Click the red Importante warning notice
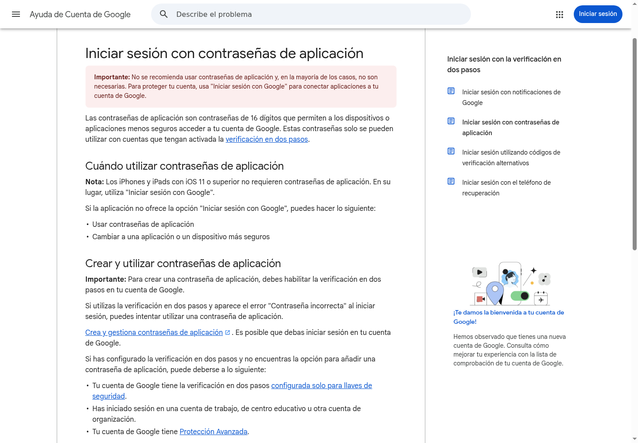This screenshot has width=638, height=443. [x=241, y=86]
